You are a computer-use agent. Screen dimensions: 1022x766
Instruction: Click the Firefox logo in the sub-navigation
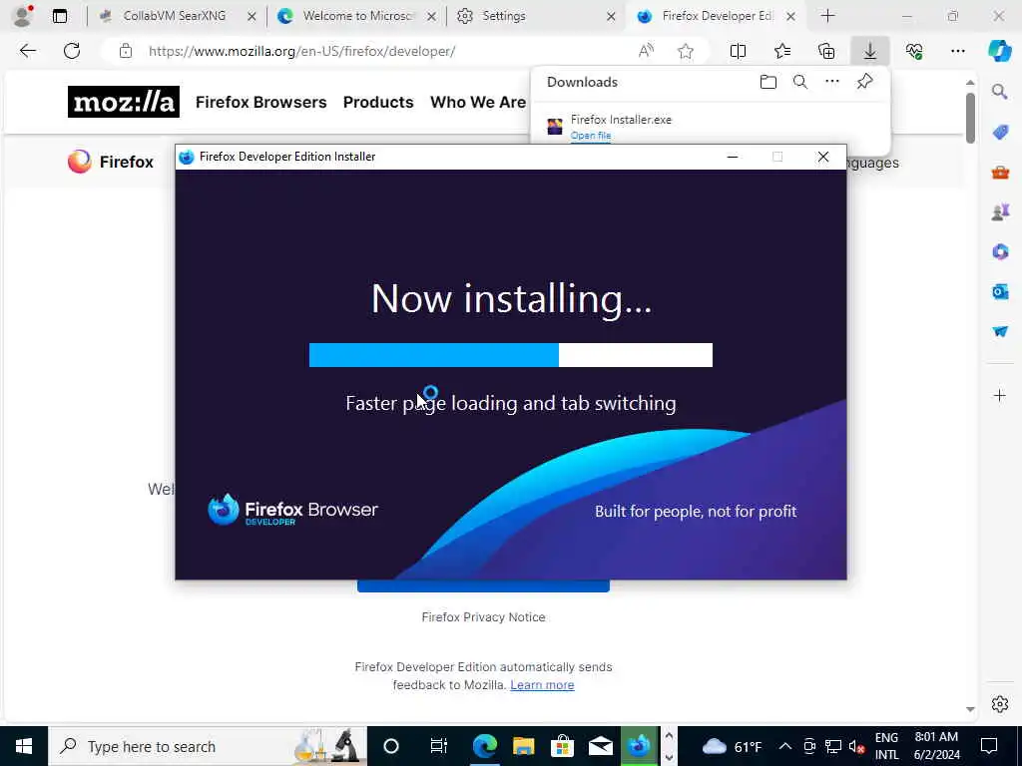click(110, 162)
